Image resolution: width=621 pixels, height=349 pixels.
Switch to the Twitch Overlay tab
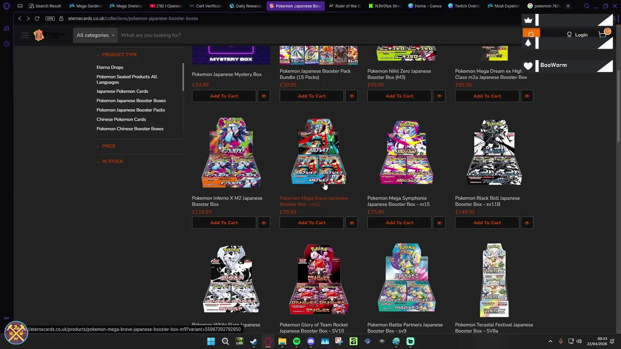[x=464, y=6]
